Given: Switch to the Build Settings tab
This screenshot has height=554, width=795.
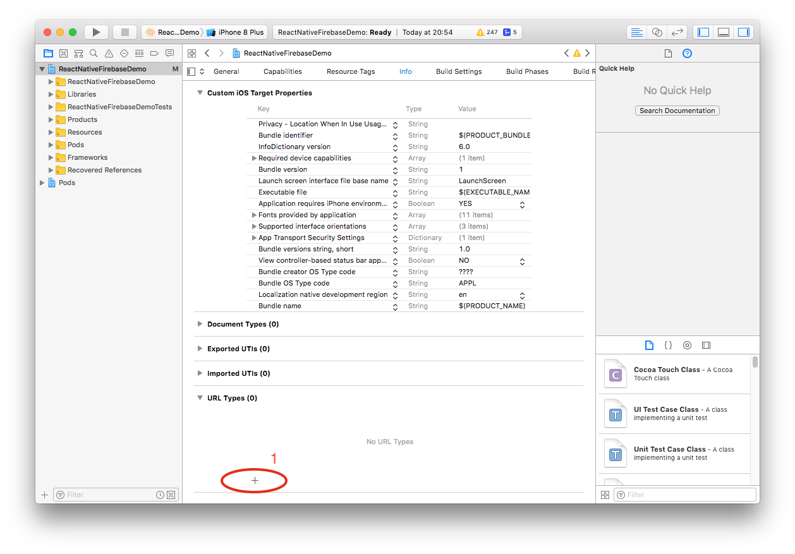Looking at the screenshot, I should 458,71.
